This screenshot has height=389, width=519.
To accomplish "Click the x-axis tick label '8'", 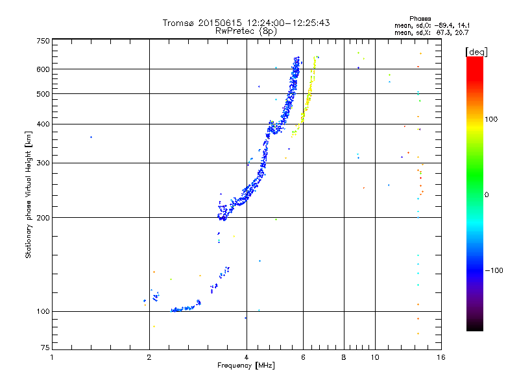I will point(344,357).
